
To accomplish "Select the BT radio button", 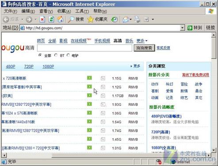I will (x=56, y=55).
